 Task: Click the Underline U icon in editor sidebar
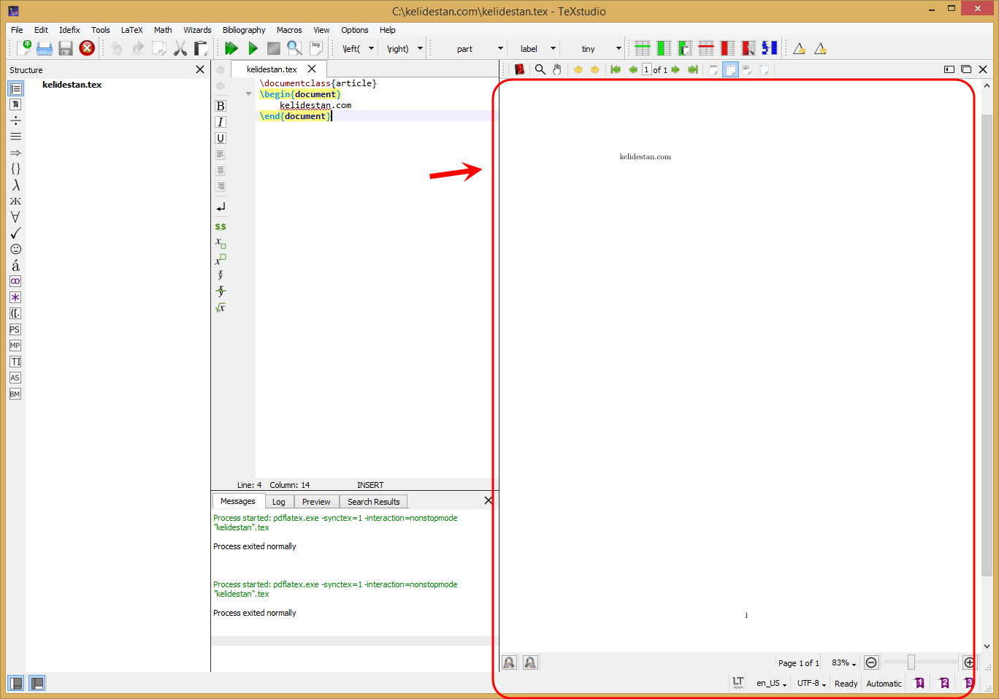(221, 138)
